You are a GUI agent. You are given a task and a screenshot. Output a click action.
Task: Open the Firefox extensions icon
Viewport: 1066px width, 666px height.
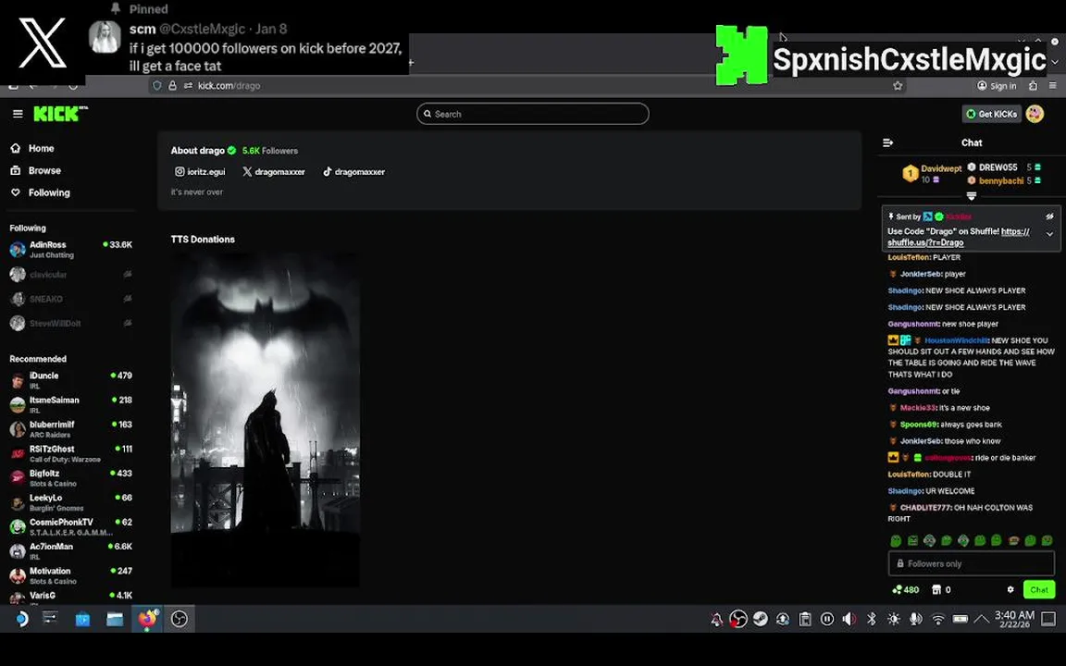1033,86
